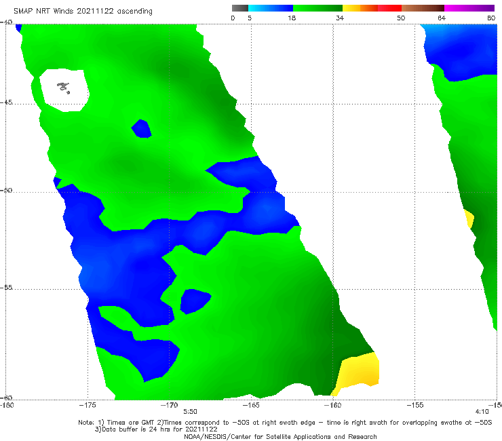This screenshot has height=441, width=502.
Task: Click the longitude label '-170'
Action: tap(169, 405)
